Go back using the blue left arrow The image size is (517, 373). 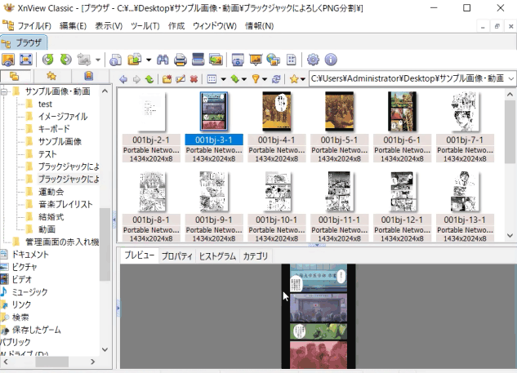pyautogui.click(x=123, y=79)
